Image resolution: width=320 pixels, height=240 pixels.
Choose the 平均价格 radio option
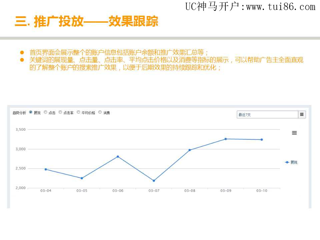pyautogui.click(x=78, y=112)
